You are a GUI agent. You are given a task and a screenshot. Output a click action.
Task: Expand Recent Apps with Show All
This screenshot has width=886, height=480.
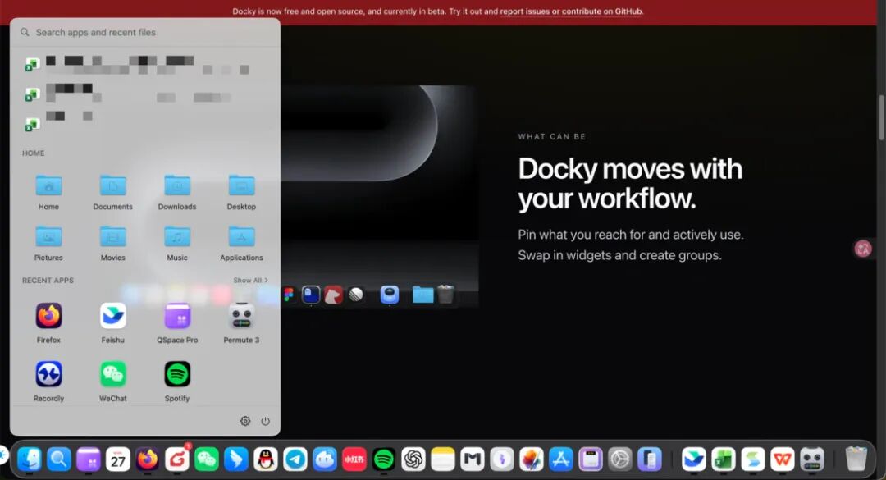(250, 281)
